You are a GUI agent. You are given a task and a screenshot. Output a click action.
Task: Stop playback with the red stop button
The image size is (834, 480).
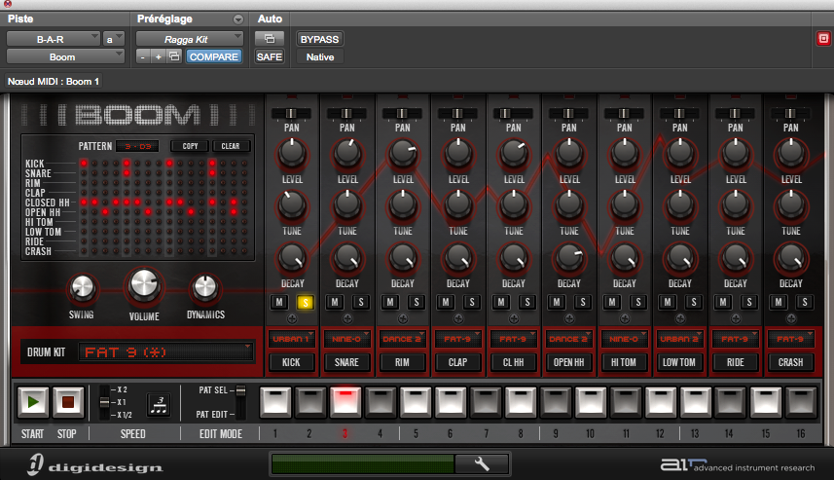67,402
